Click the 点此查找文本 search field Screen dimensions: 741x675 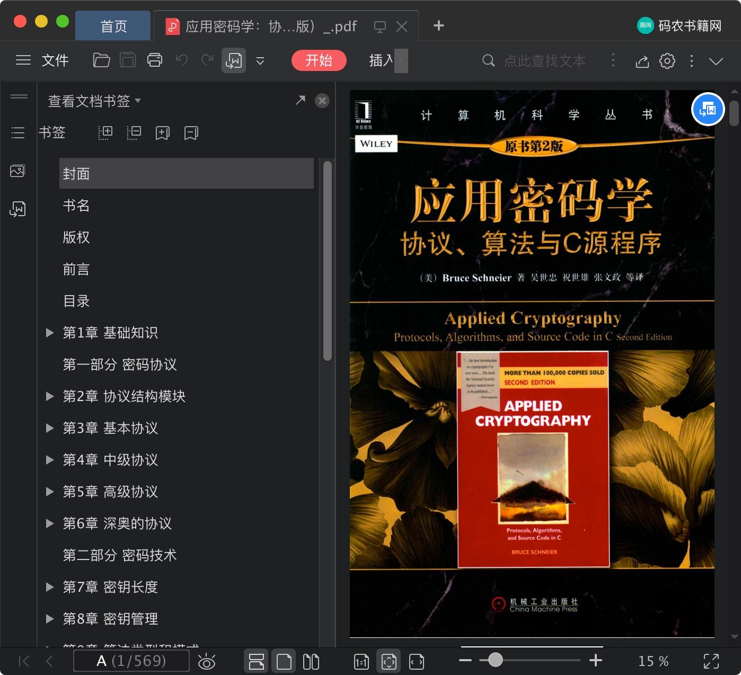pos(545,61)
